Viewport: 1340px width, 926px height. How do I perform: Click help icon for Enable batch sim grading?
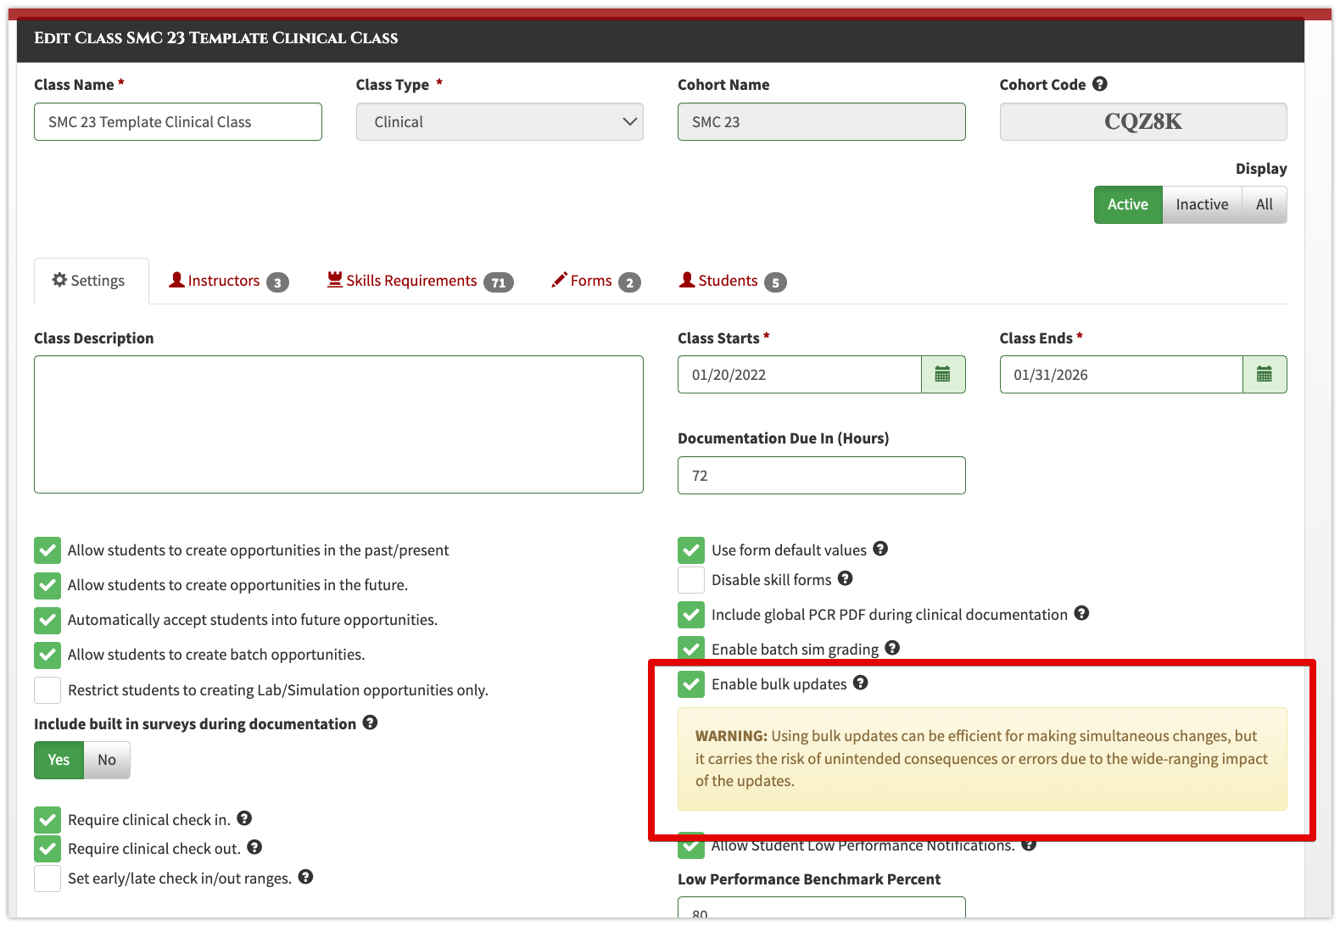coord(892,648)
